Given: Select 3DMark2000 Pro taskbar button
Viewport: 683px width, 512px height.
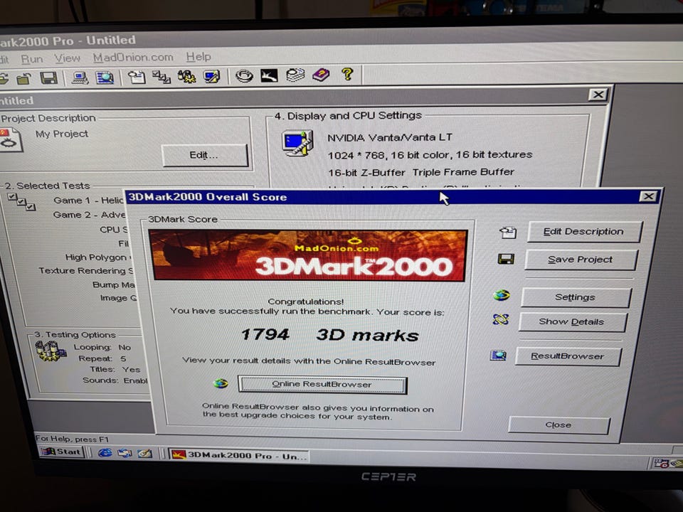Looking at the screenshot, I should point(239,456).
